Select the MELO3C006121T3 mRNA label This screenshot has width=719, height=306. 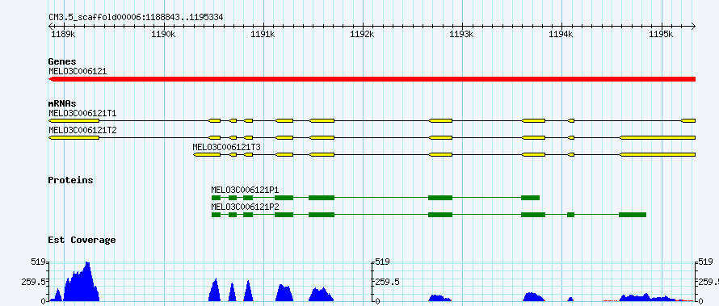click(226, 147)
